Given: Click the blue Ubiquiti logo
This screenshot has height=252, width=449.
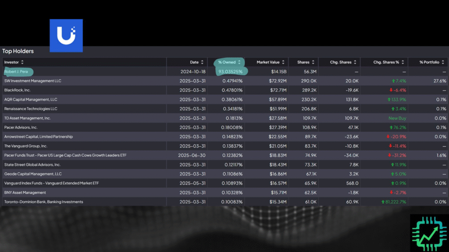Looking at the screenshot, I should pos(66,36).
